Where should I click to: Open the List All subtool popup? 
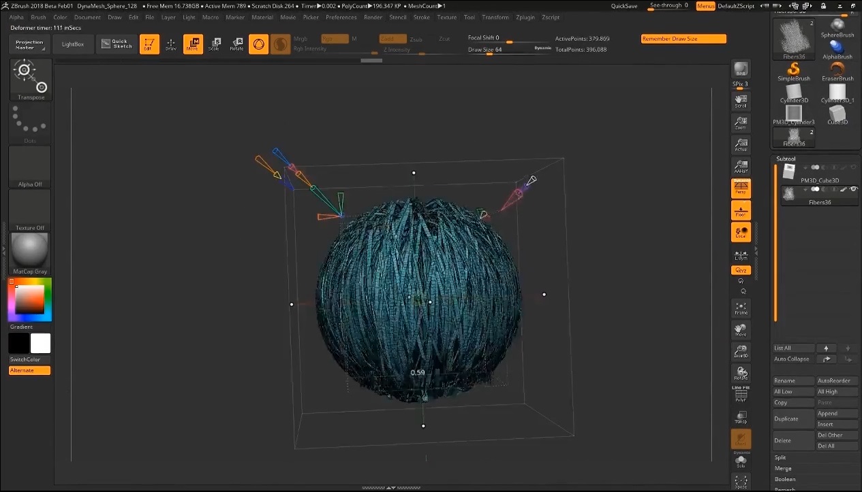pos(794,348)
